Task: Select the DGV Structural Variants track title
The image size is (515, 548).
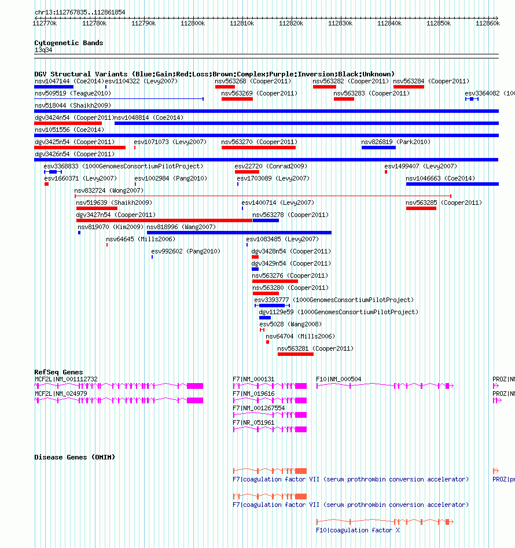Action: pos(215,74)
